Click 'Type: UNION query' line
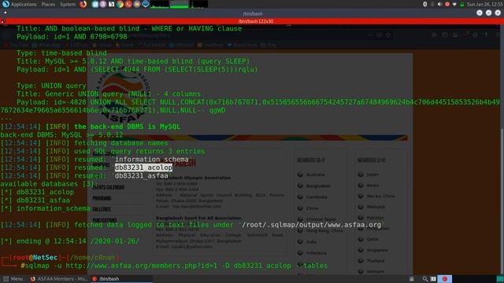504x283 pixels. pyautogui.click(x=51, y=86)
